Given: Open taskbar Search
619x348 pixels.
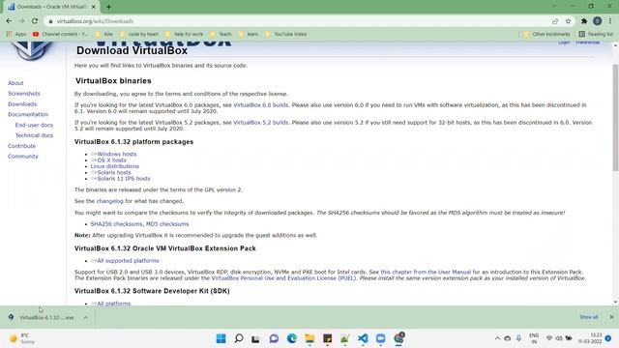Looking at the screenshot, I should (x=239, y=338).
